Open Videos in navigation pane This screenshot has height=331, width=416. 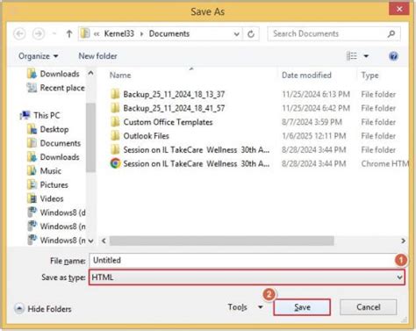[46, 198]
